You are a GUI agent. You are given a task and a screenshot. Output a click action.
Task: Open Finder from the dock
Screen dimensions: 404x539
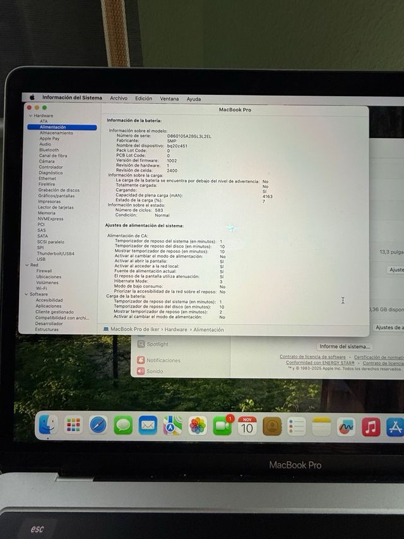tap(48, 424)
